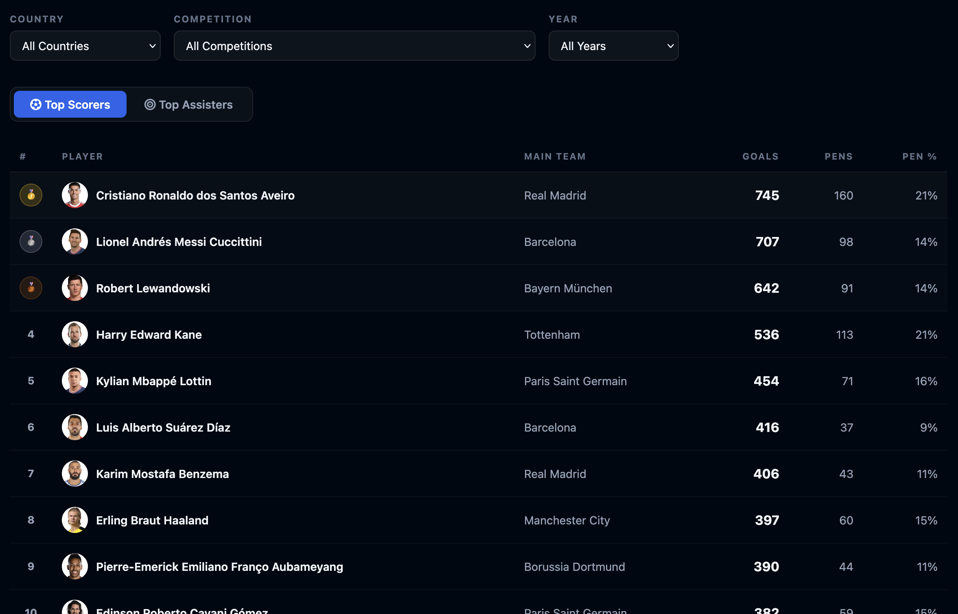Image resolution: width=958 pixels, height=614 pixels.
Task: Click the 16% penalty percentage
Action: (926, 381)
